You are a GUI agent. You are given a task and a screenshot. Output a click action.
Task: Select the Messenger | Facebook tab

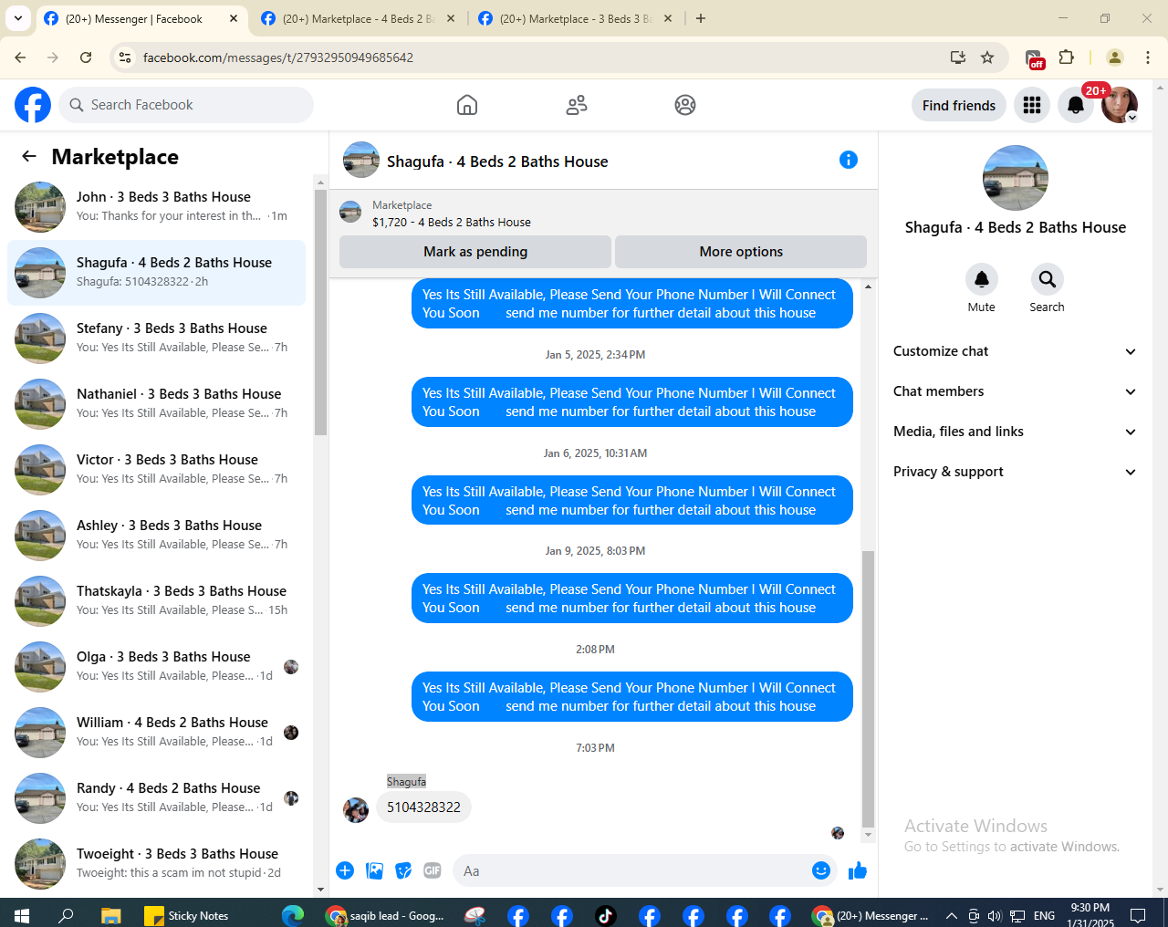coord(141,18)
